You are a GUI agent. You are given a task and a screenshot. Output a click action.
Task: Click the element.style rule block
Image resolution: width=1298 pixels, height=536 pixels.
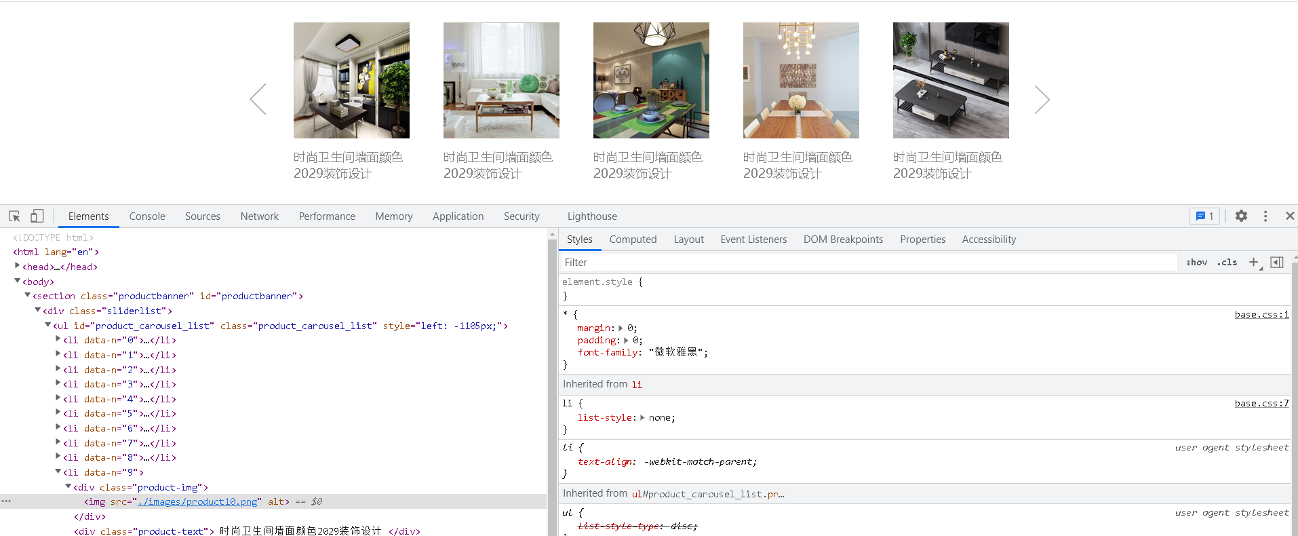click(x=925, y=289)
